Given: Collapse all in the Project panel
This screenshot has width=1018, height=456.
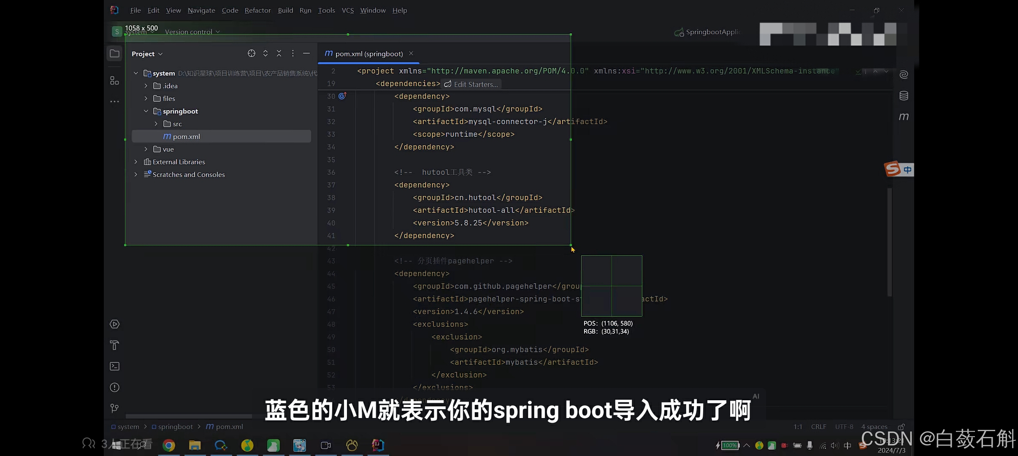Looking at the screenshot, I should click(x=279, y=53).
